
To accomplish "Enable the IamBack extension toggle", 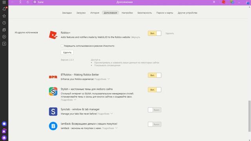I will tap(155, 125).
